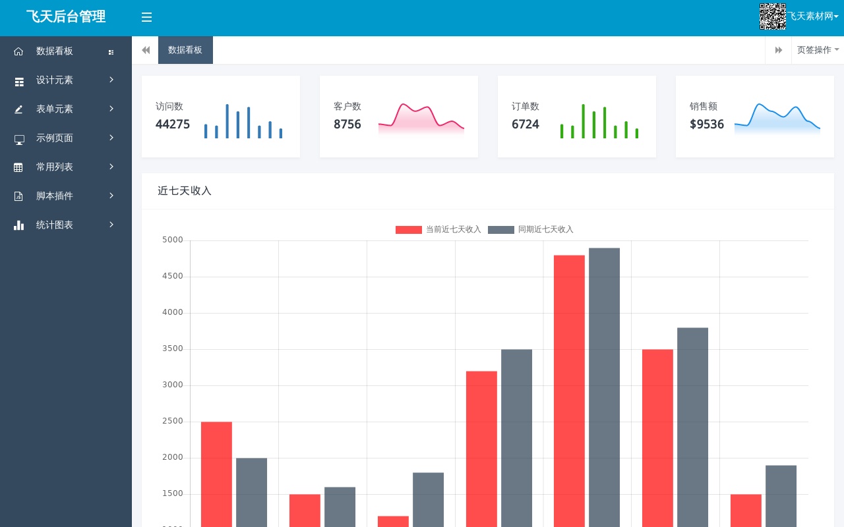Viewport: 844px width, 527px height.
Task: Open the 示例页面 sidebar menu
Action: point(66,138)
